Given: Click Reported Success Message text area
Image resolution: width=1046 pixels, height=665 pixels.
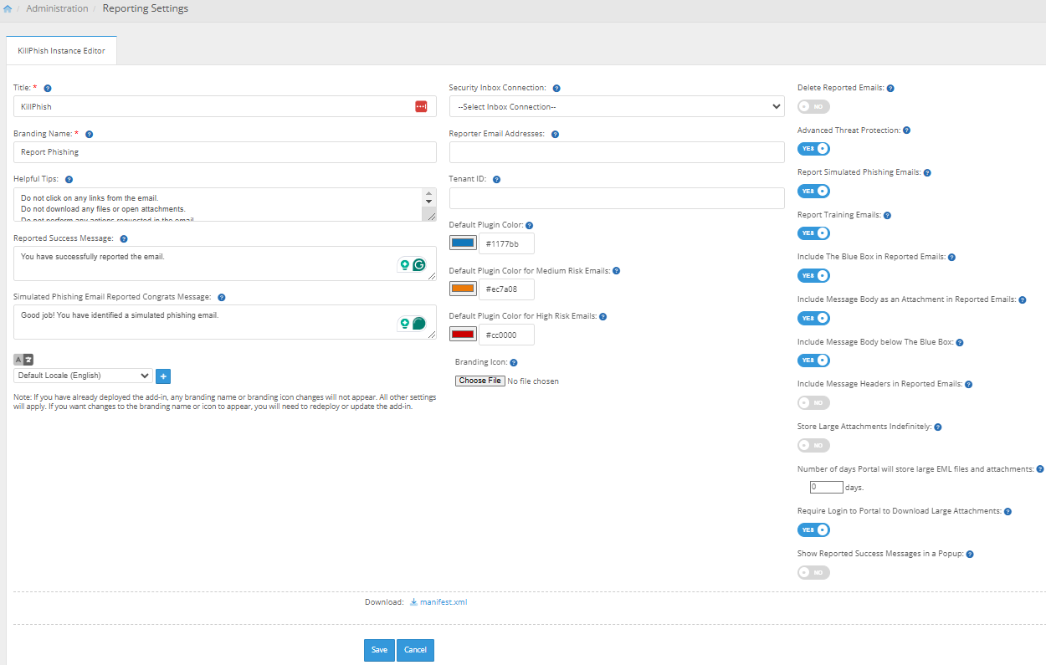Looking at the screenshot, I should point(225,263).
